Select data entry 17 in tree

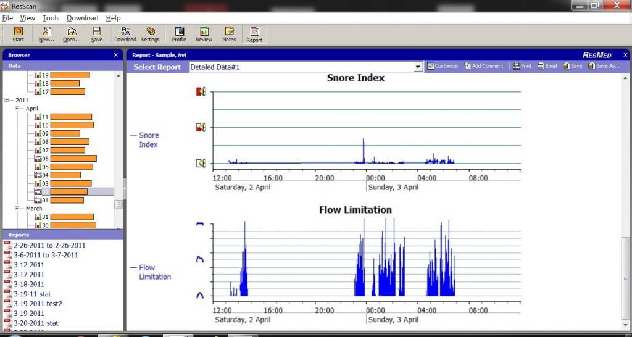point(60,91)
